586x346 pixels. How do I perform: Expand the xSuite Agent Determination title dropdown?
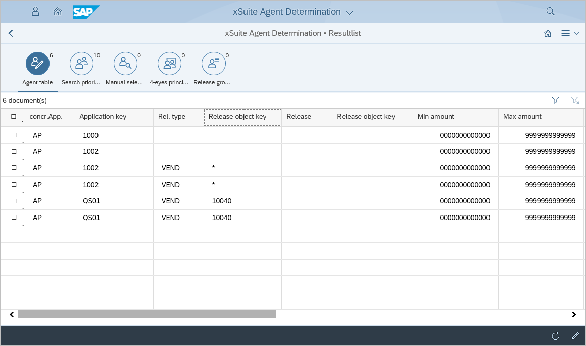[350, 12]
